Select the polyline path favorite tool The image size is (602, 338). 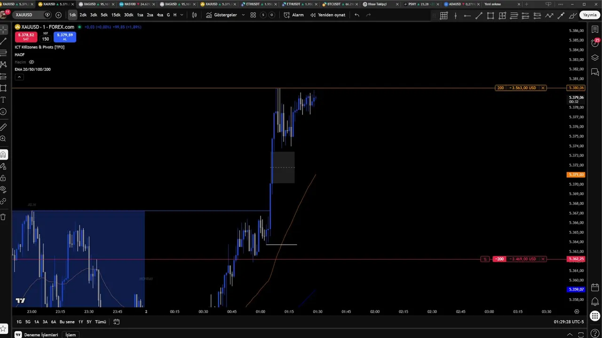click(549, 15)
